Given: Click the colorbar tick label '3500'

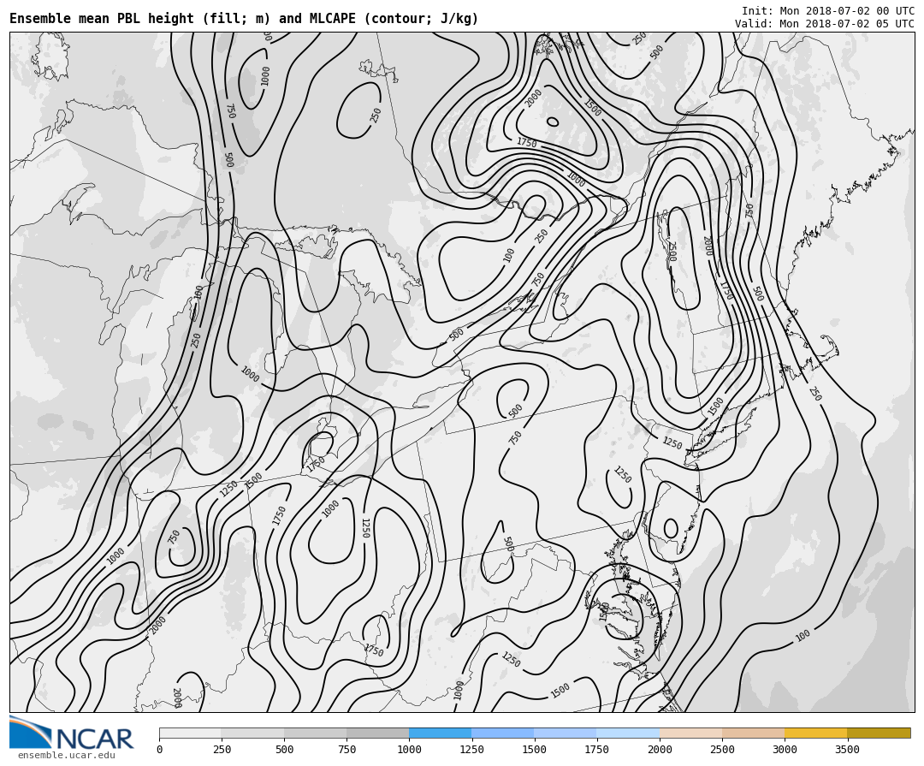Looking at the screenshot, I should 847,750.
